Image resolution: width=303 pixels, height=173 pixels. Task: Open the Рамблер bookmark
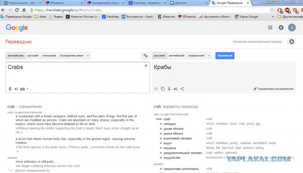click(110, 17)
